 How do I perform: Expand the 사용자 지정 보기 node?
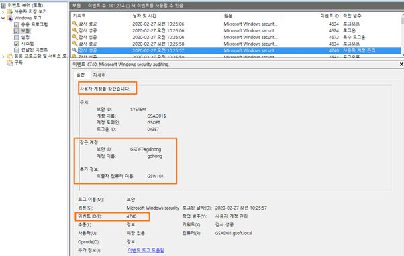point(3,12)
